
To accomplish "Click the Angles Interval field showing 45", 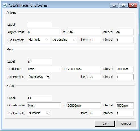I will (x=125, y=32).
